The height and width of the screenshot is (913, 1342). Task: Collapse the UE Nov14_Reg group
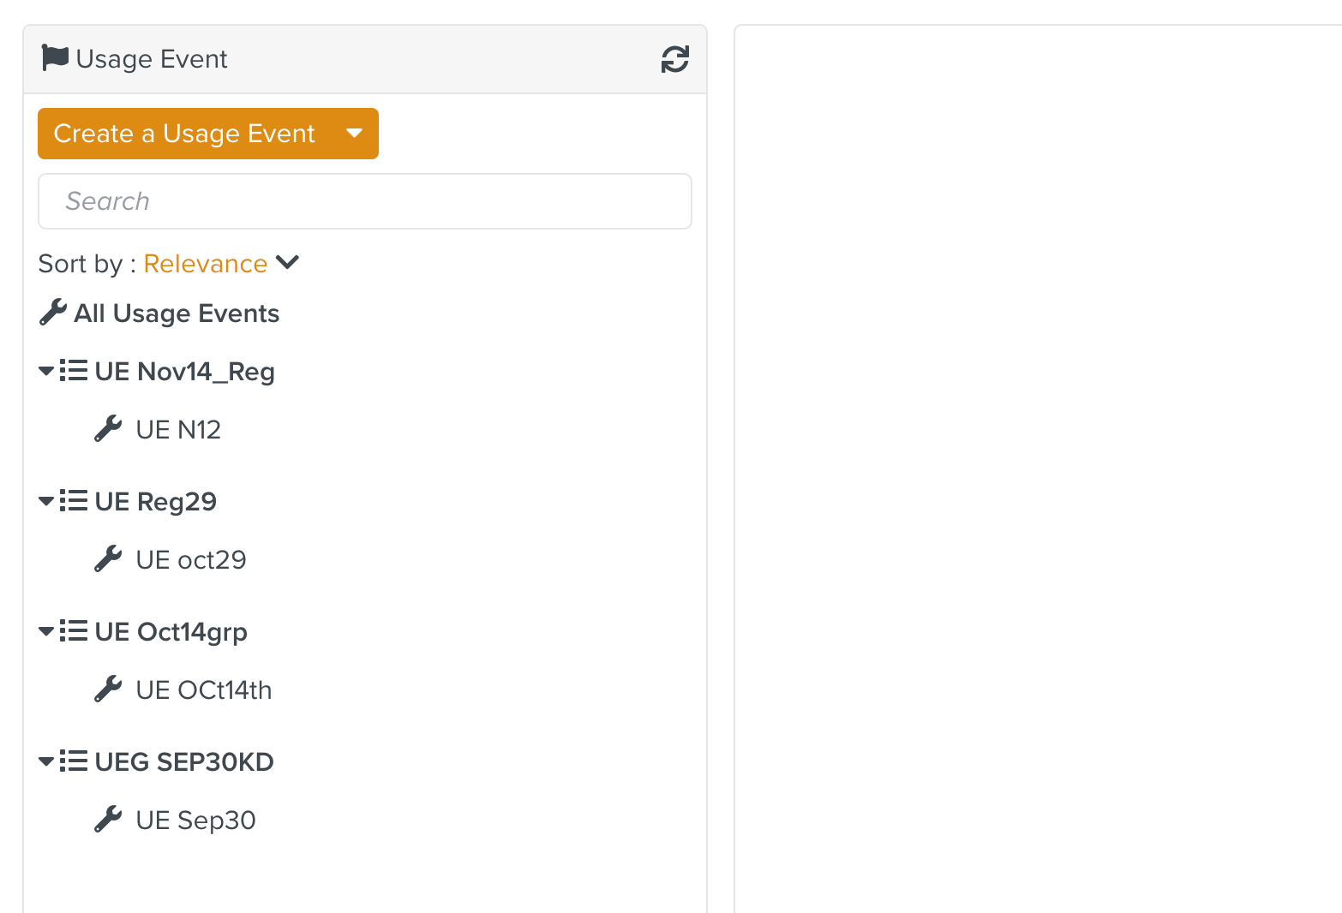pos(46,371)
